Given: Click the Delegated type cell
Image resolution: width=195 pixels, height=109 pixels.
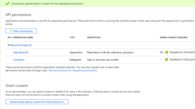Looking at the screenshot, I should (x=75, y=60).
